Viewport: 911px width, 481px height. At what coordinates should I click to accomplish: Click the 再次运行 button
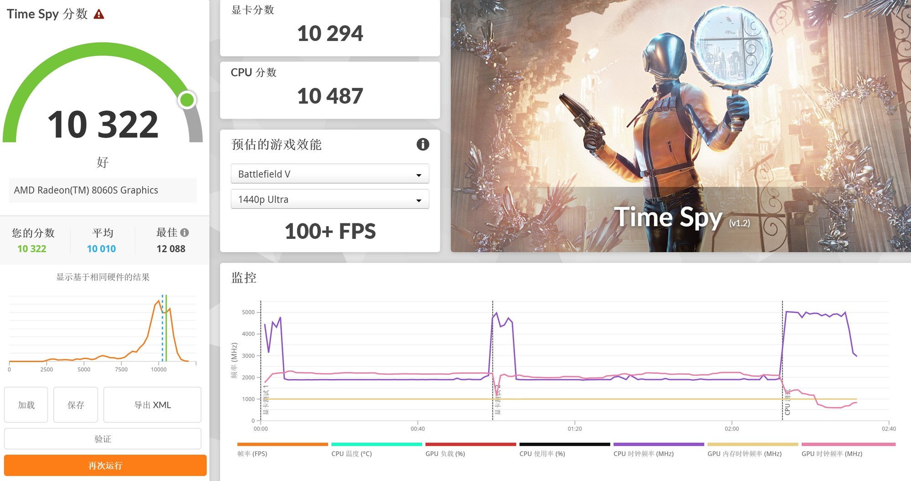click(x=105, y=466)
